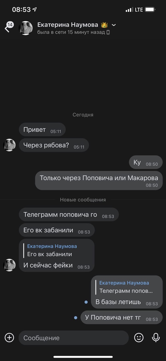The width and height of the screenshot is (166, 361).
Task: Tap the mobile device status icon
Action: click(x=108, y=32)
